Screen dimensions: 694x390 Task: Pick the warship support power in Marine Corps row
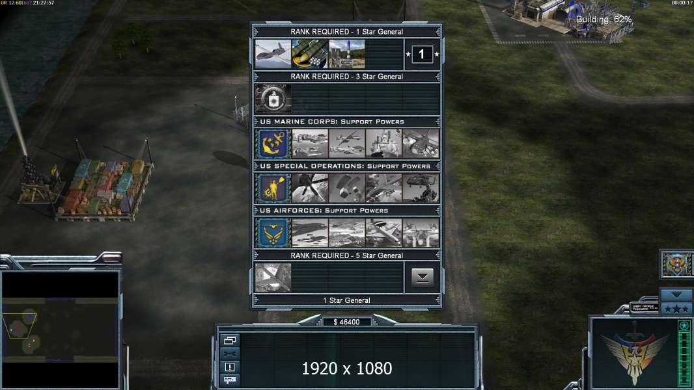(x=383, y=144)
